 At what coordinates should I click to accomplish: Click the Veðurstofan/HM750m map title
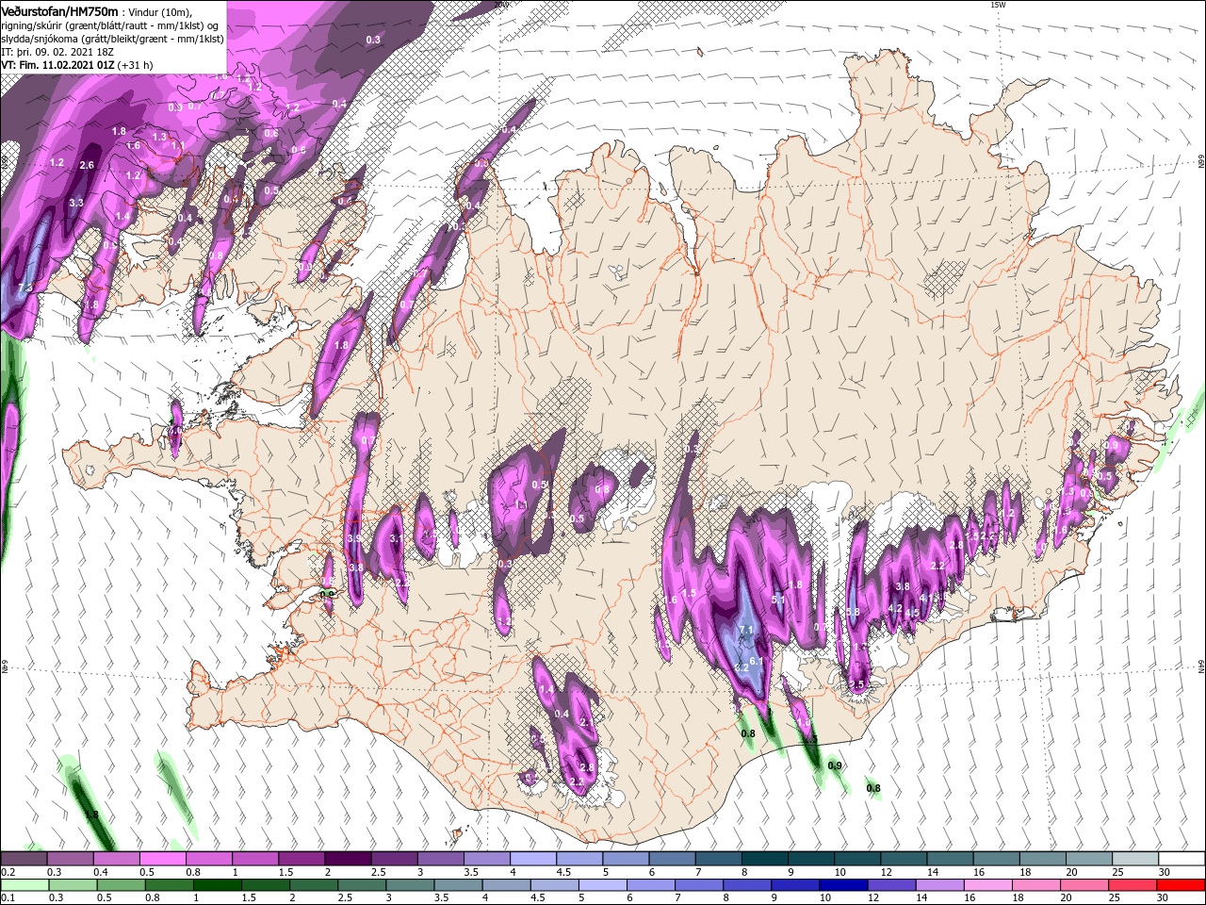[x=60, y=10]
